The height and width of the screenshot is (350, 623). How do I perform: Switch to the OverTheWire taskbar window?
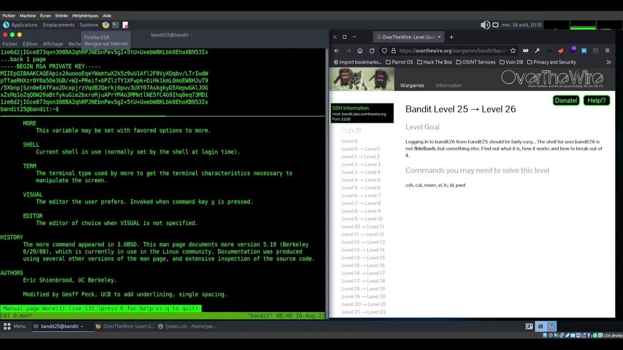click(125, 326)
